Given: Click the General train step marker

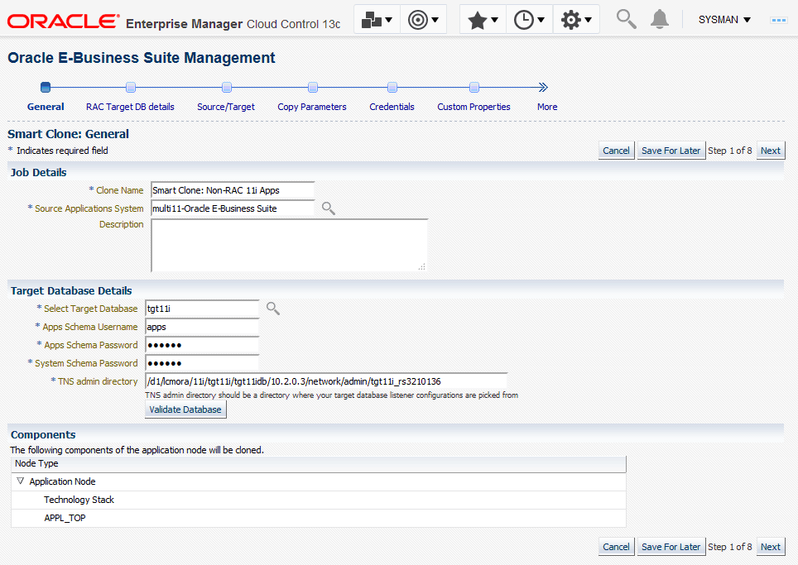Looking at the screenshot, I should (x=46, y=88).
